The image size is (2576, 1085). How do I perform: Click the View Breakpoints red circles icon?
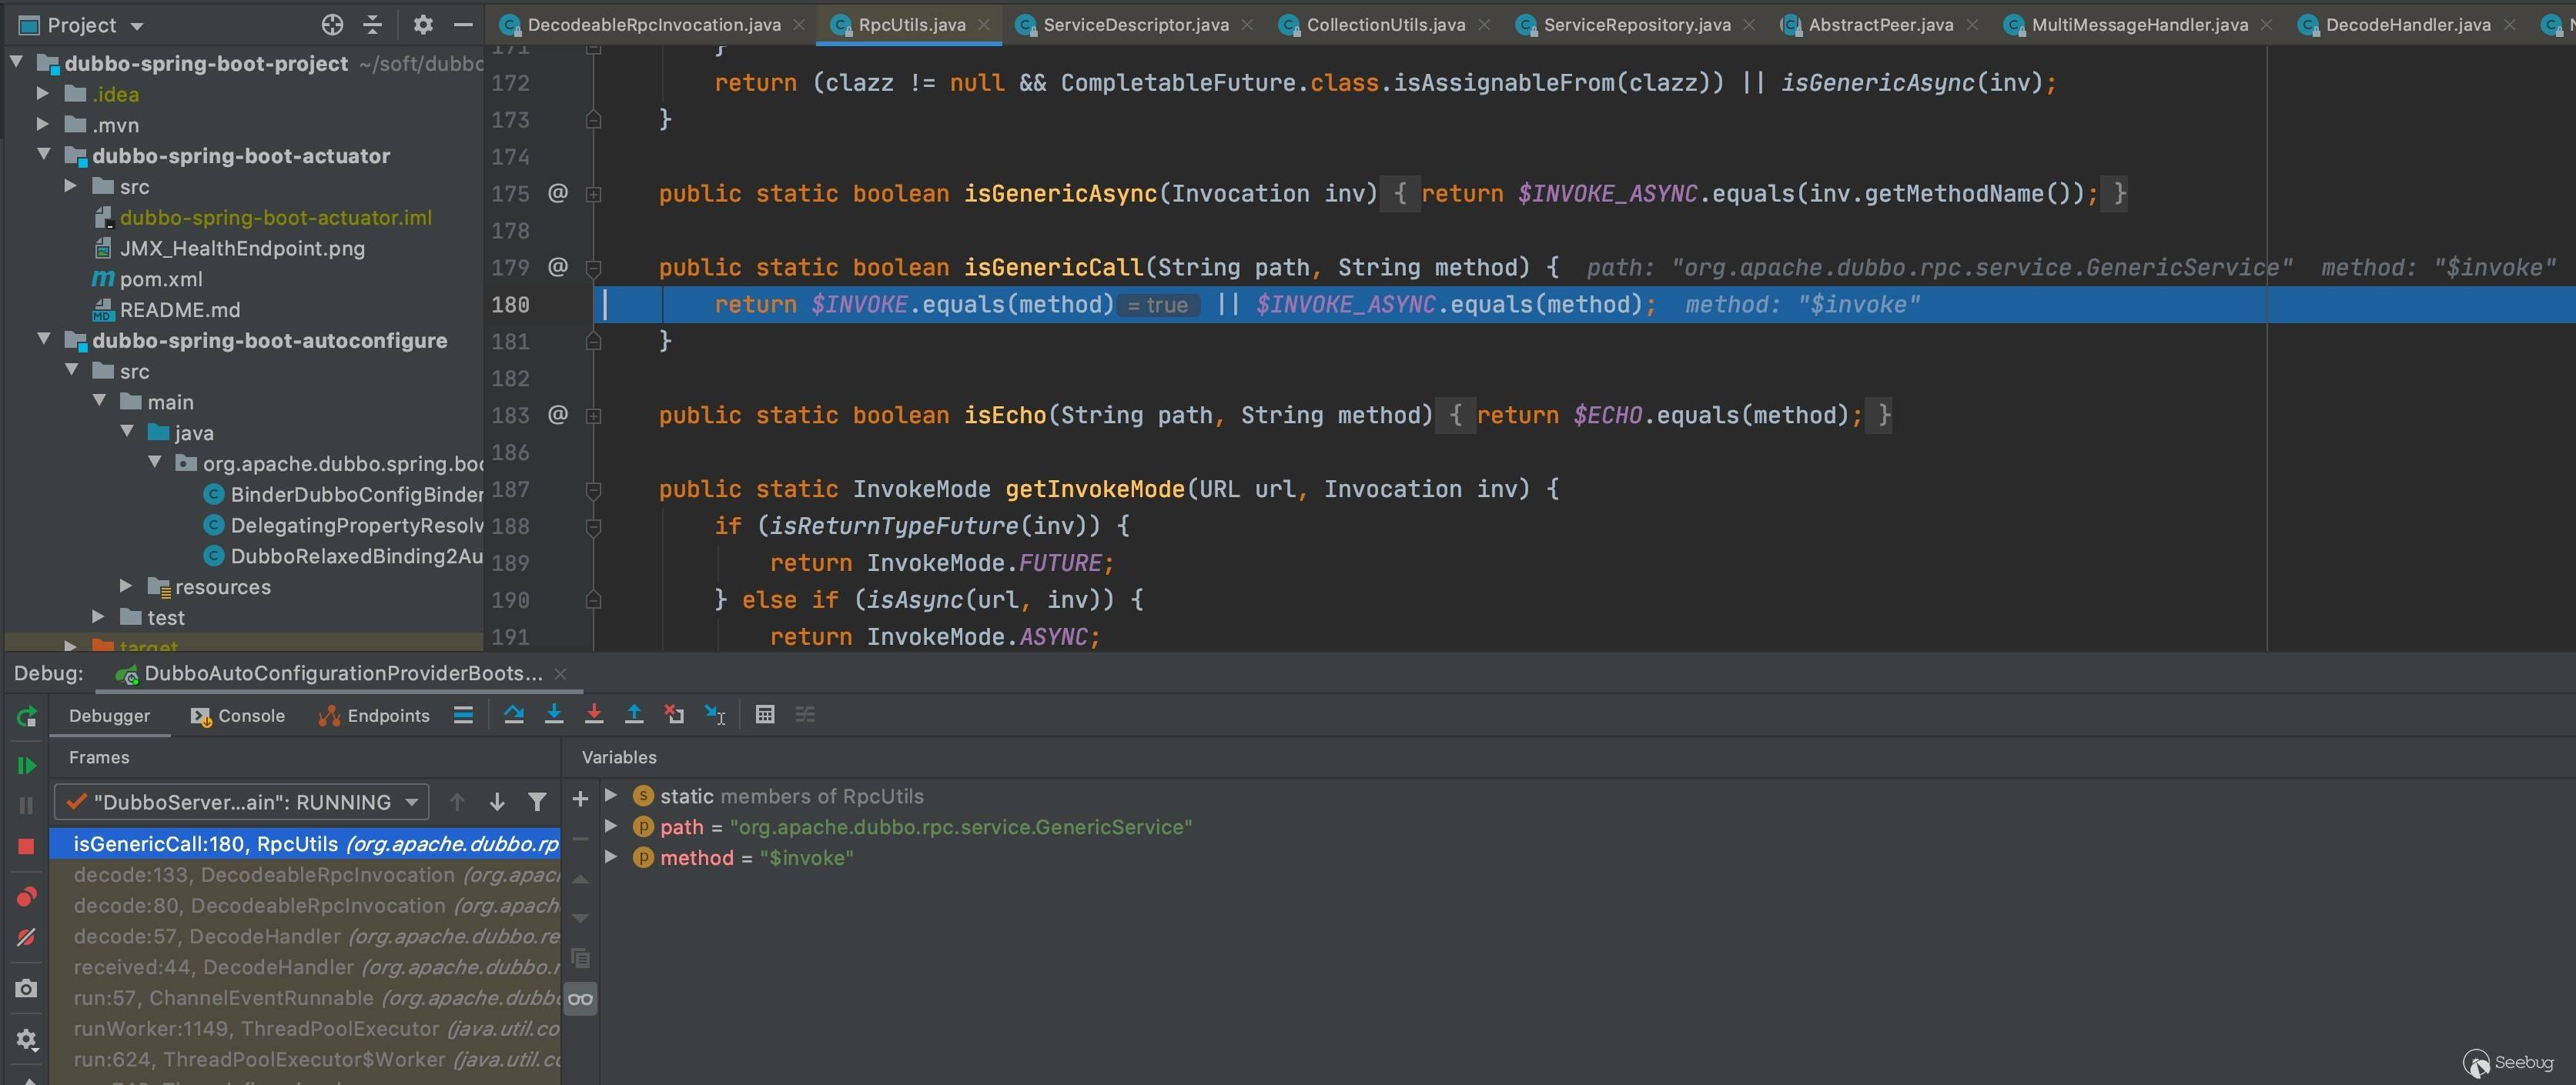coord(27,896)
